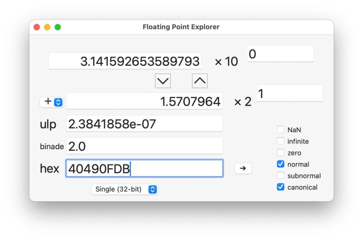363x240 pixels.
Task: Click the down chevron decrement button
Action: (x=163, y=81)
